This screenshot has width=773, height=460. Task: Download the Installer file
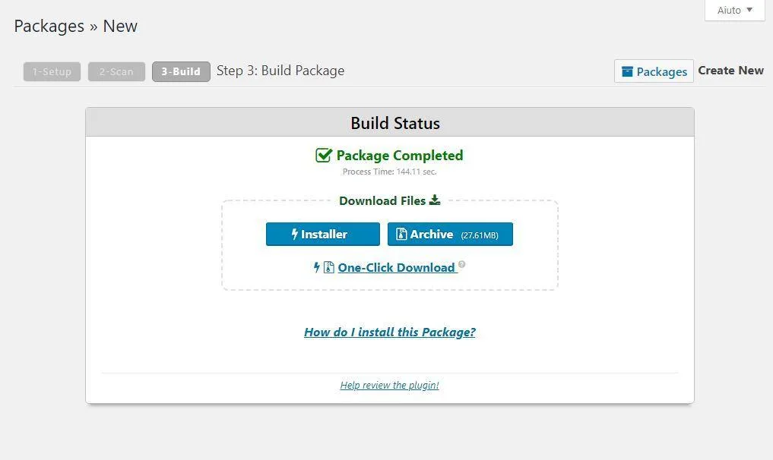(322, 234)
